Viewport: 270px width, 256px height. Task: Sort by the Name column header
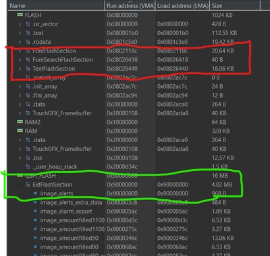(x=56, y=5)
